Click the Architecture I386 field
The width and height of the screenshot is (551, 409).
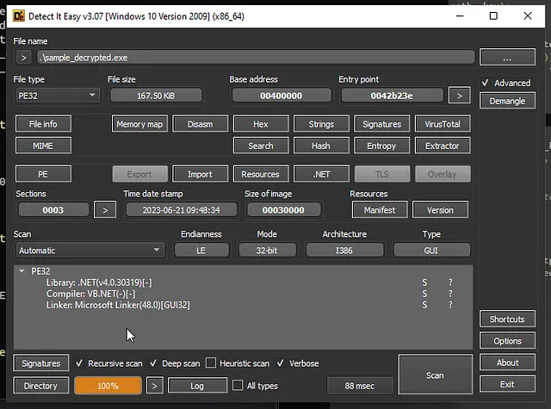coord(344,251)
